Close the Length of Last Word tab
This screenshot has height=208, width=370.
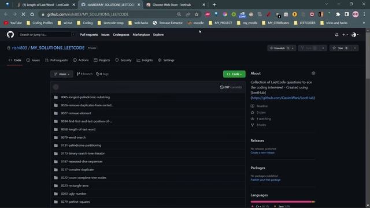(x=73, y=5)
